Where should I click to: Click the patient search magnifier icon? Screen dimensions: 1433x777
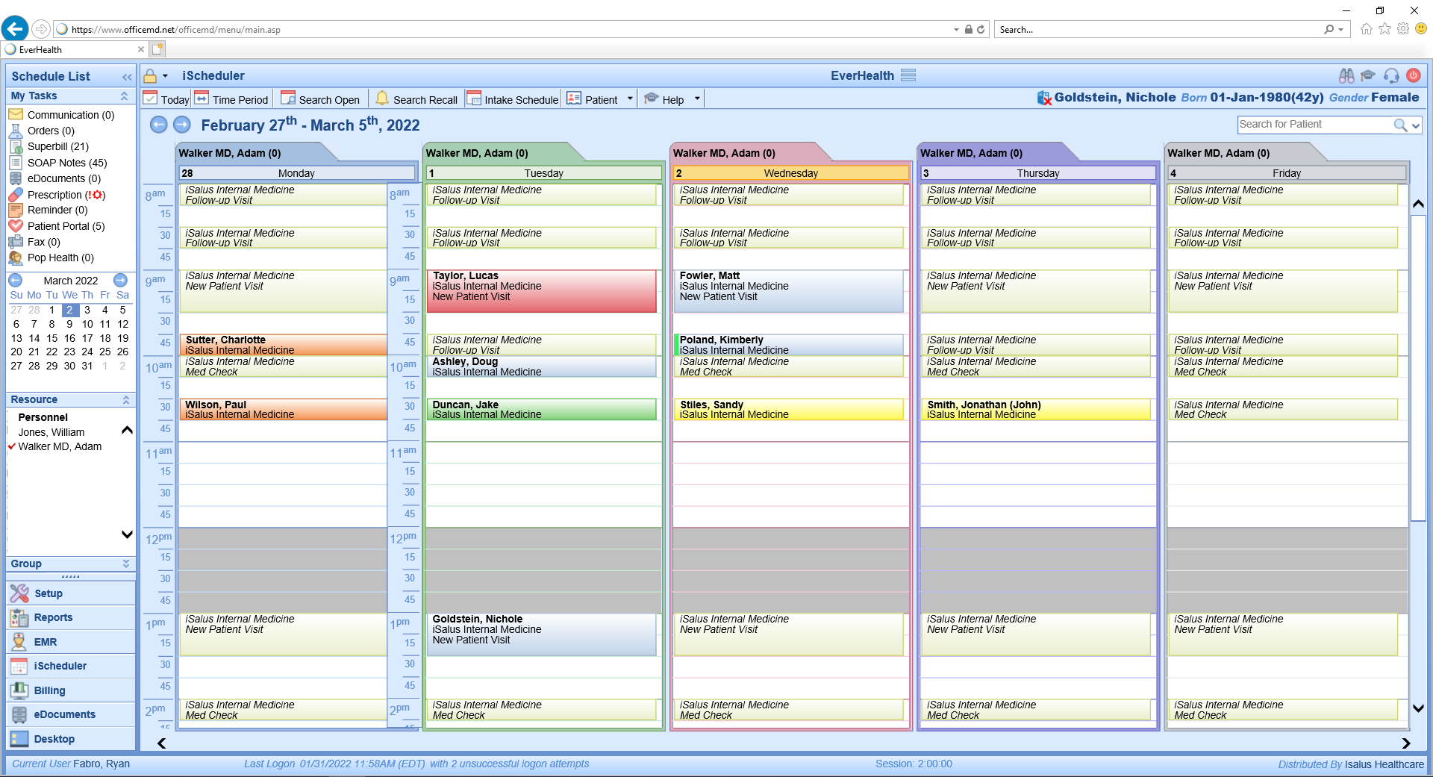(1400, 125)
